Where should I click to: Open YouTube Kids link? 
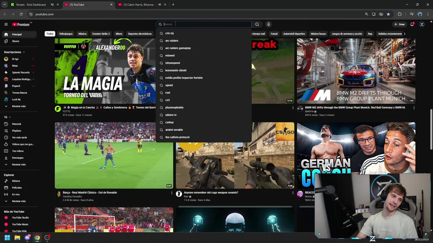tap(19, 231)
